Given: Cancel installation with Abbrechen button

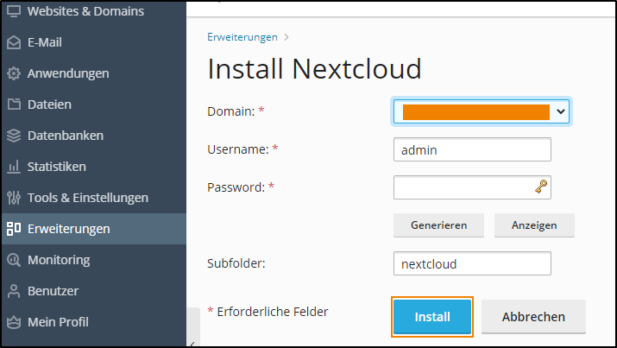Looking at the screenshot, I should pos(533,317).
